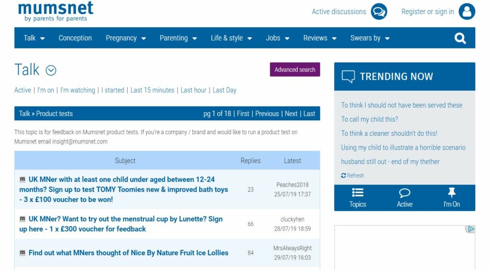Image resolution: width=491 pixels, height=270 pixels.
Task: Open search with the magnifier icon
Action: (460, 38)
